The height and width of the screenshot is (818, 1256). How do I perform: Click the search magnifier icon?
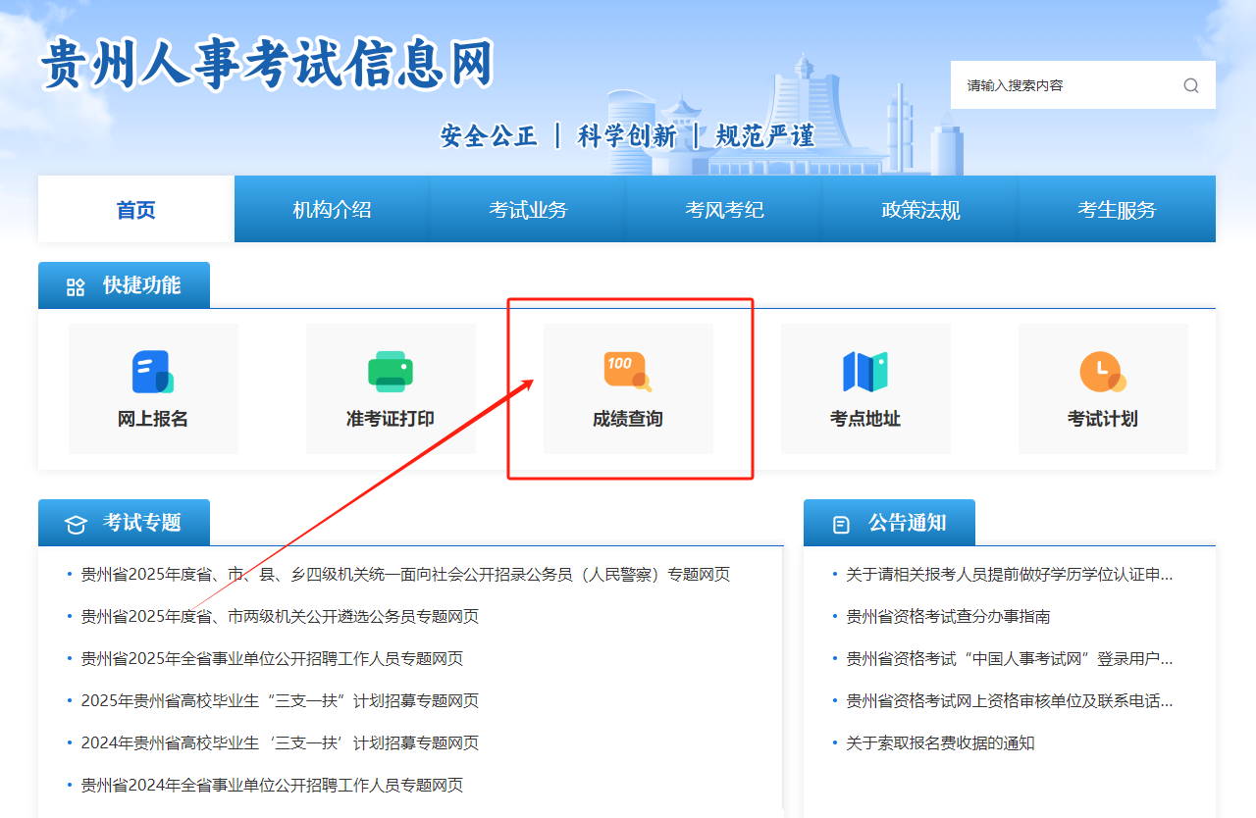[x=1190, y=85]
